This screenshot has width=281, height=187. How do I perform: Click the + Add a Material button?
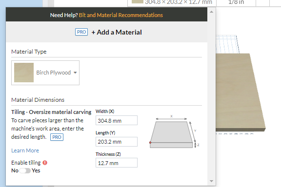tap(117, 32)
